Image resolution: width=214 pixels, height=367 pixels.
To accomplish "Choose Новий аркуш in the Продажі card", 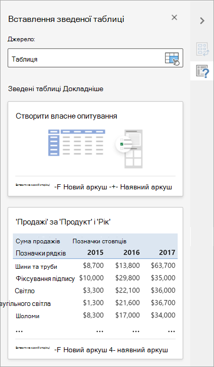I will (81, 350).
